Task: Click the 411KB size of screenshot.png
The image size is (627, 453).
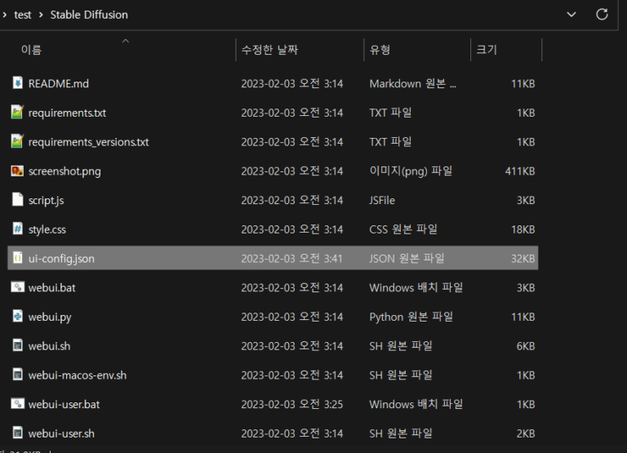Action: coord(520,171)
